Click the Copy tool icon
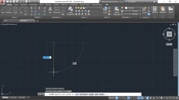 pyautogui.click(x=31, y=11)
